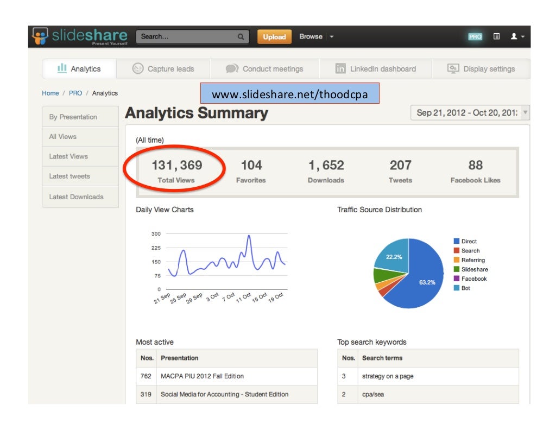The width and height of the screenshot is (556, 430).
Task: Open Latest Downloads in sidebar
Action: coord(80,197)
